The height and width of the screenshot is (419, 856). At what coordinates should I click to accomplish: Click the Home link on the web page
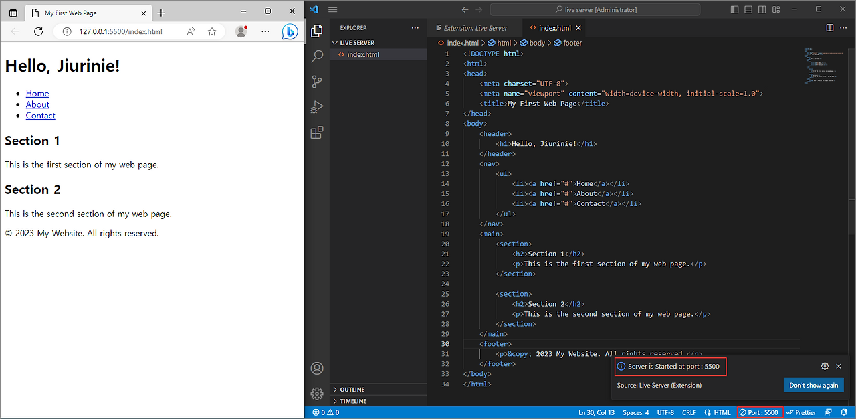click(x=37, y=94)
